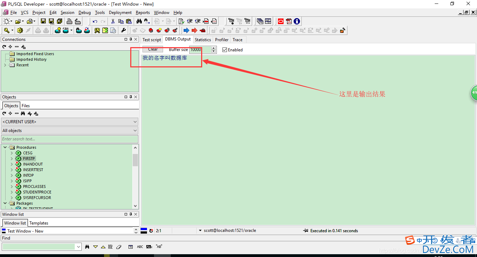Open the PDF manuals icon
Viewport: 477px width, 257px height.
click(289, 21)
